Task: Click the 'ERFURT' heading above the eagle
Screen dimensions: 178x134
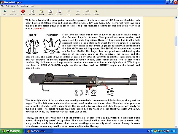Action: coord(52,35)
